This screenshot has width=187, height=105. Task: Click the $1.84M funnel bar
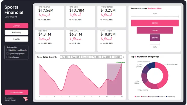pyautogui.click(x=155, y=38)
